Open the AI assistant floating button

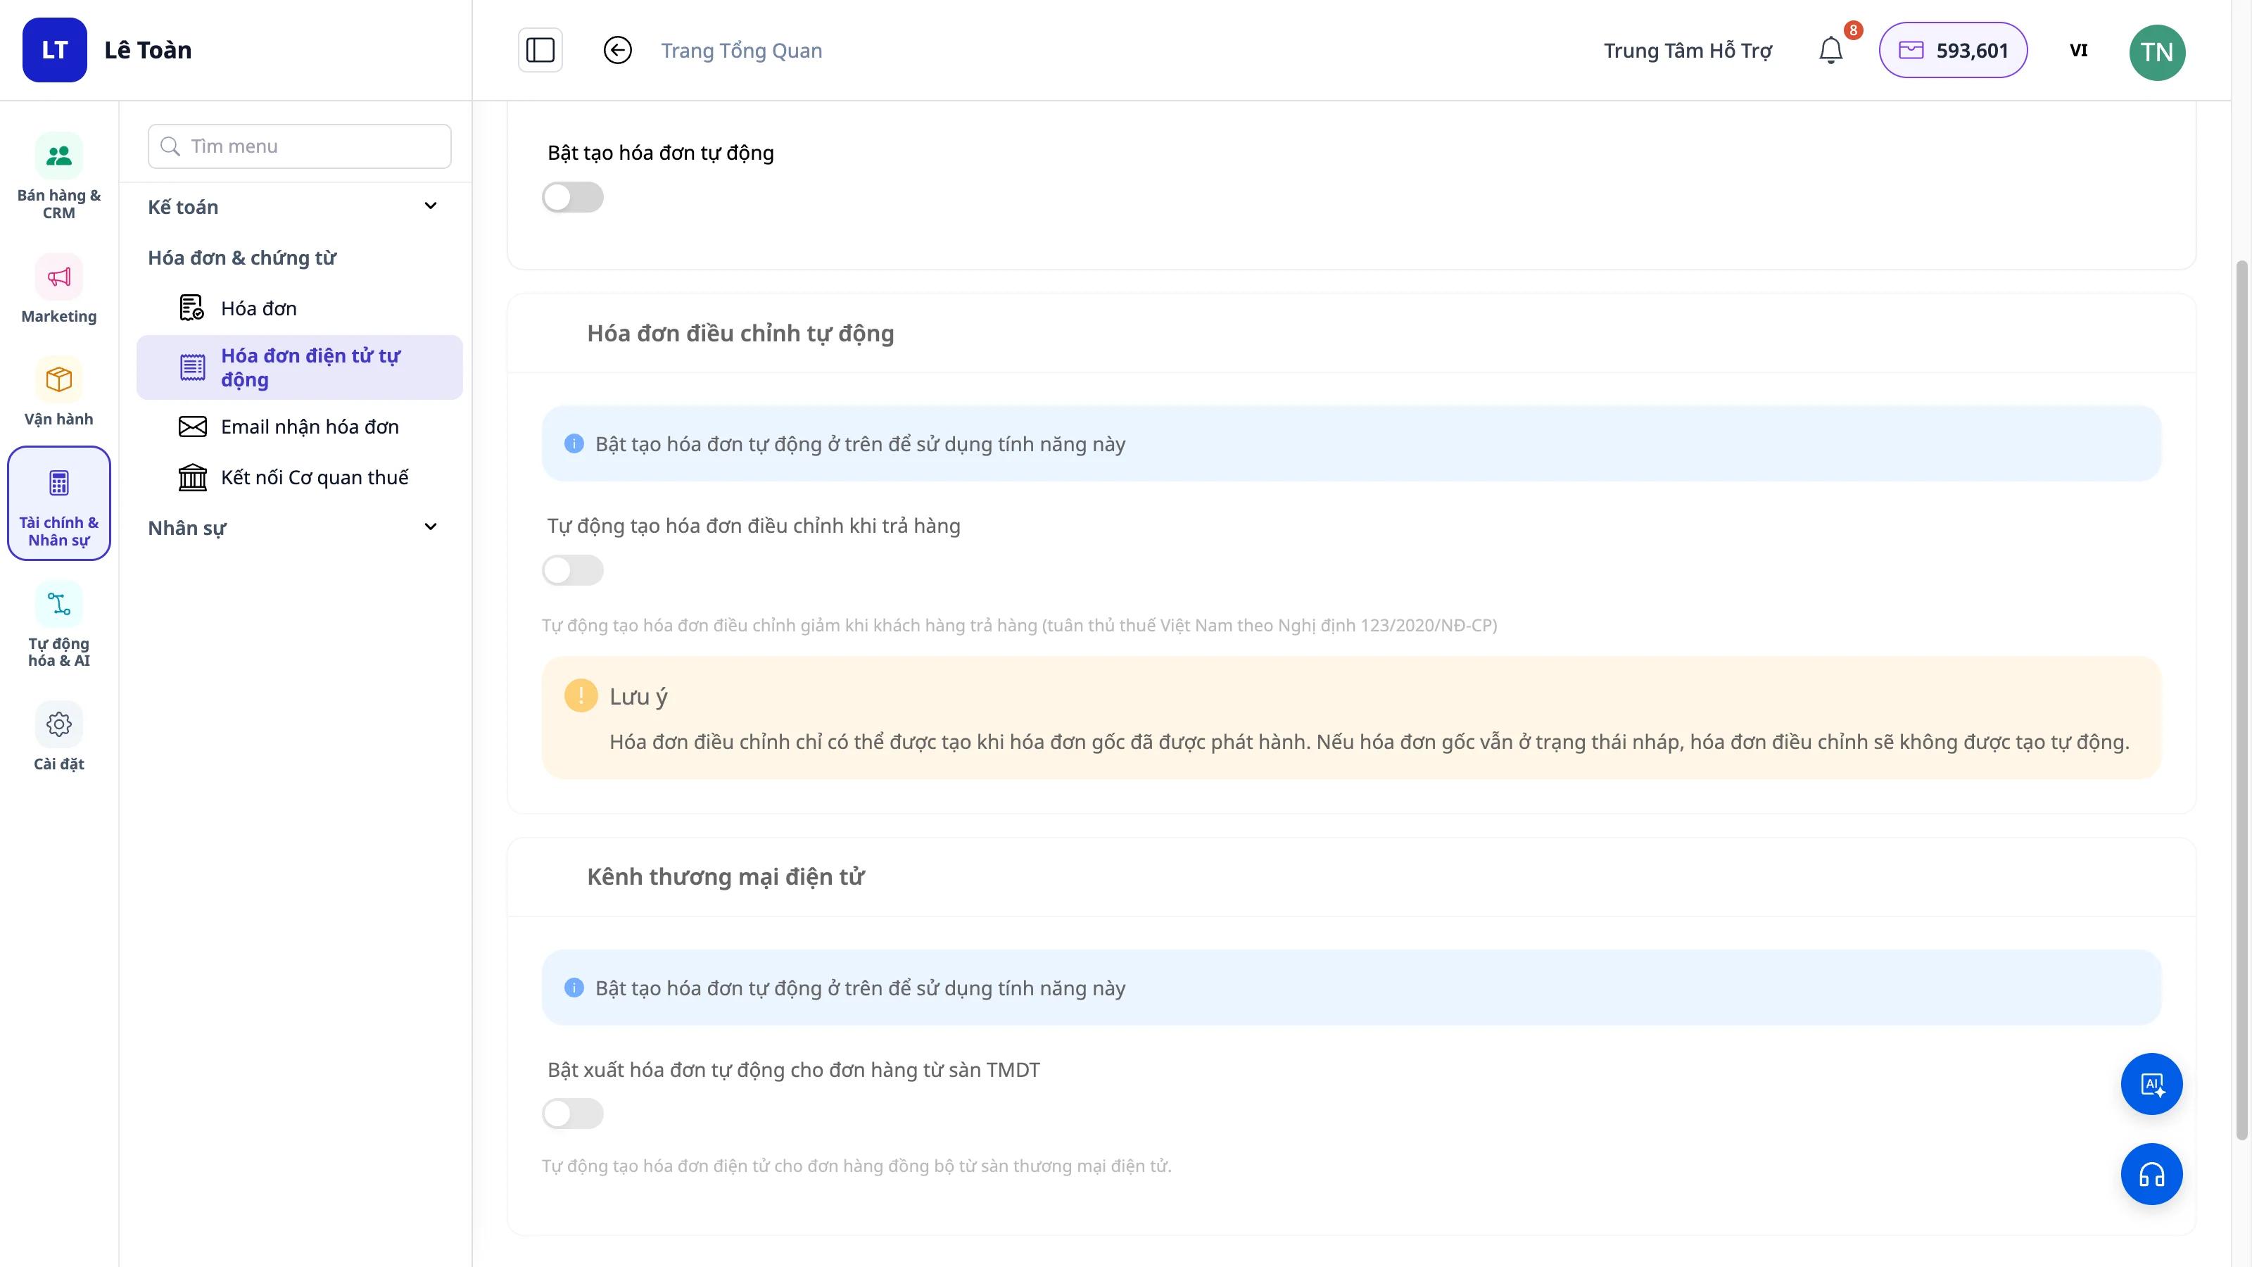pyautogui.click(x=2151, y=1084)
